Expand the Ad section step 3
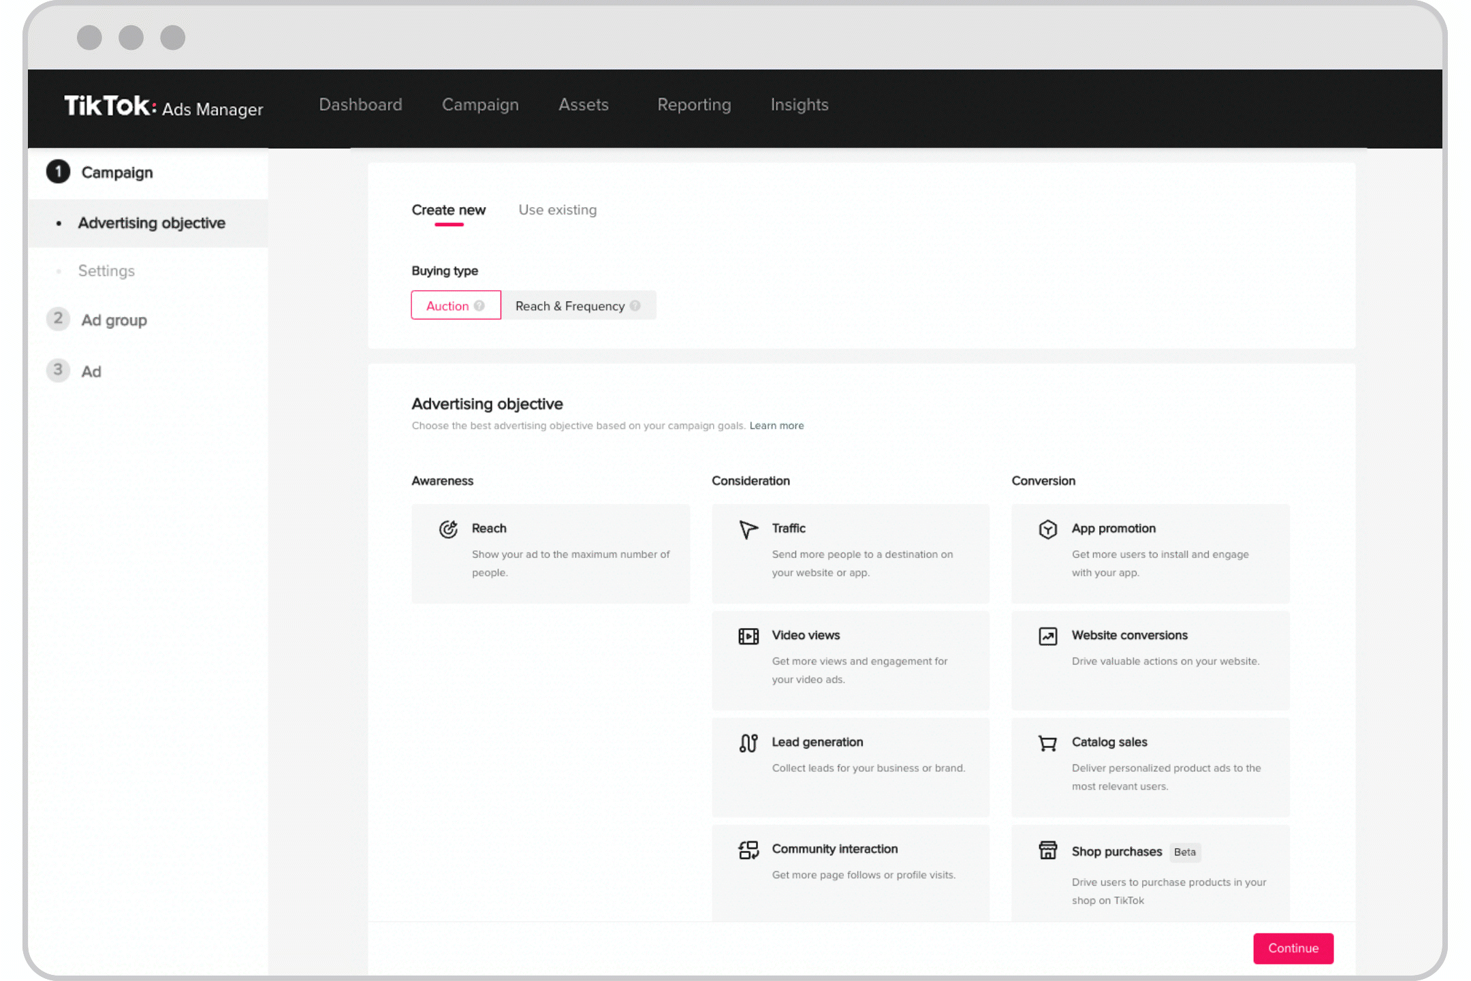 (x=90, y=370)
